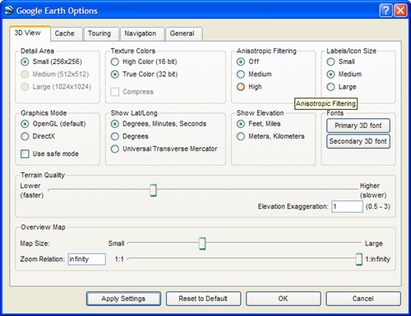This screenshot has height=316, width=411.
Task: Select Large labels/icon size
Action: 341,87
